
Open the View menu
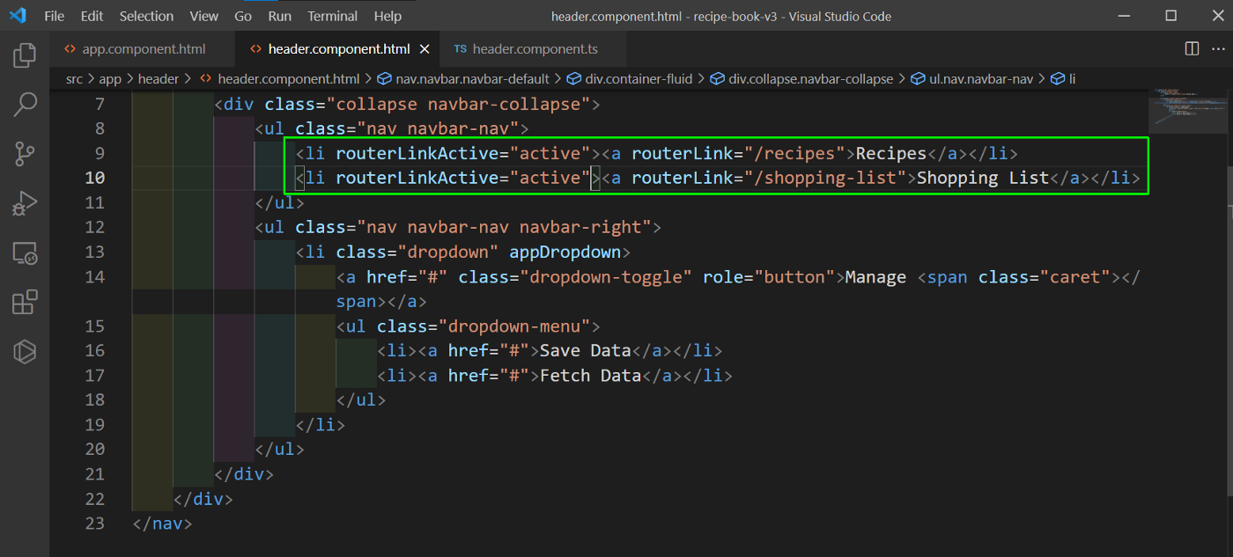[204, 16]
